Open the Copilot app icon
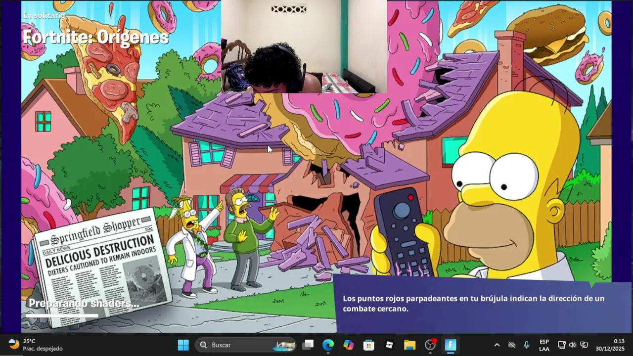Image resolution: width=633 pixels, height=356 pixels. click(x=349, y=345)
